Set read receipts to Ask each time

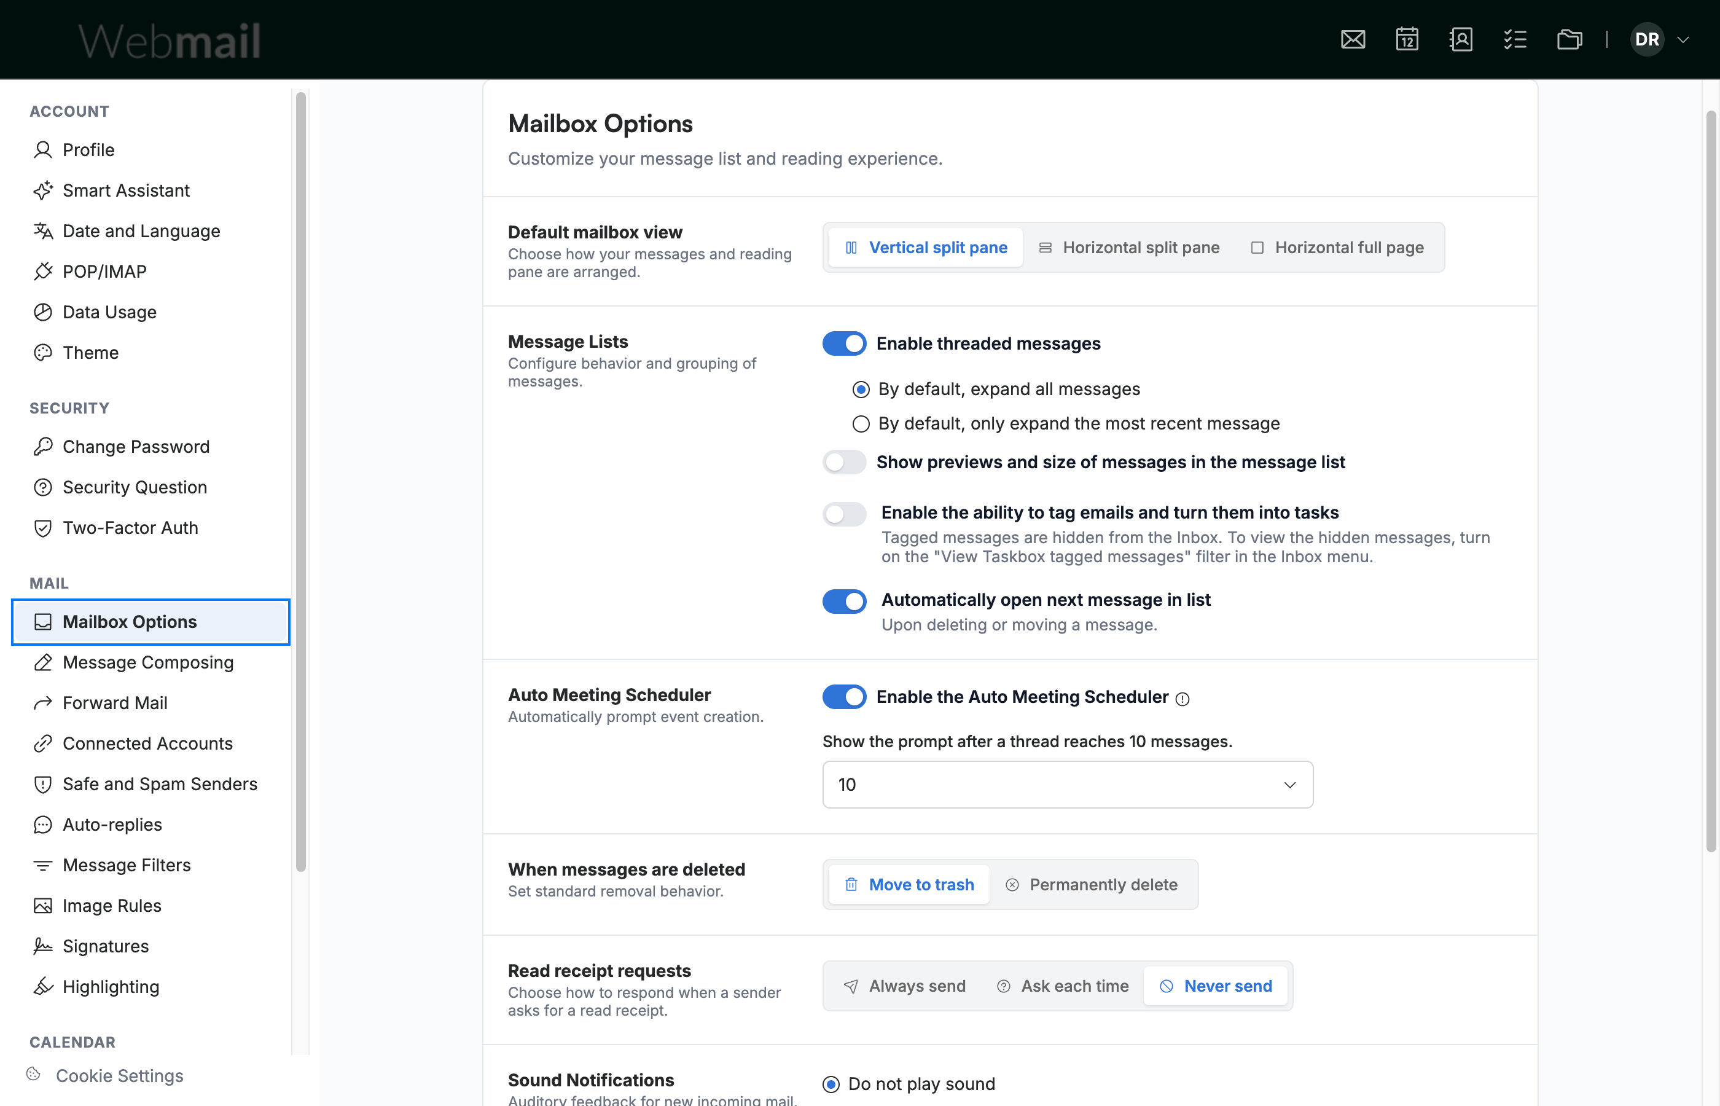click(x=1063, y=986)
